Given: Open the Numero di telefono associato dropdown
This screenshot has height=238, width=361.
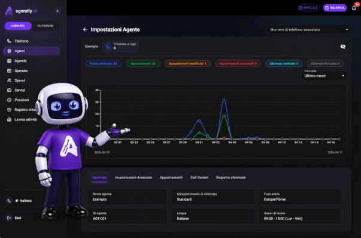Looking at the screenshot, I should coord(309,29).
